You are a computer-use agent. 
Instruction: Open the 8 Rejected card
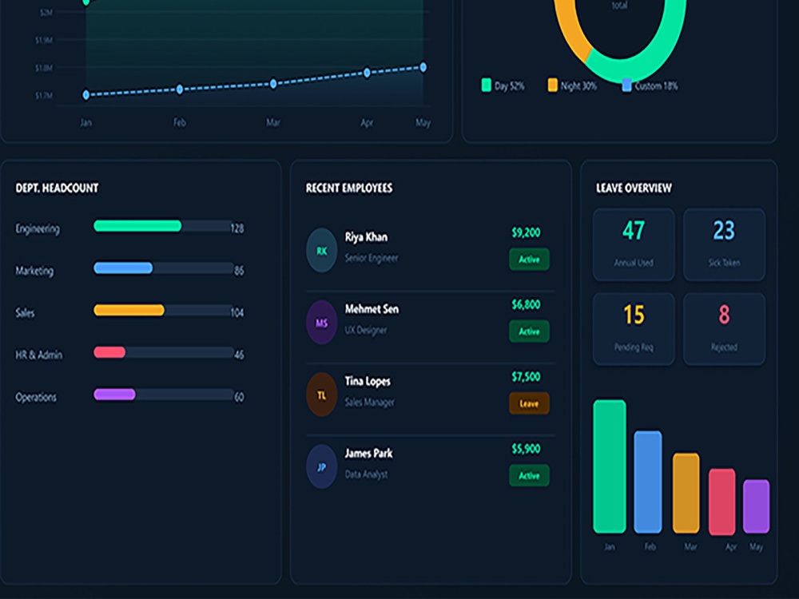(724, 329)
